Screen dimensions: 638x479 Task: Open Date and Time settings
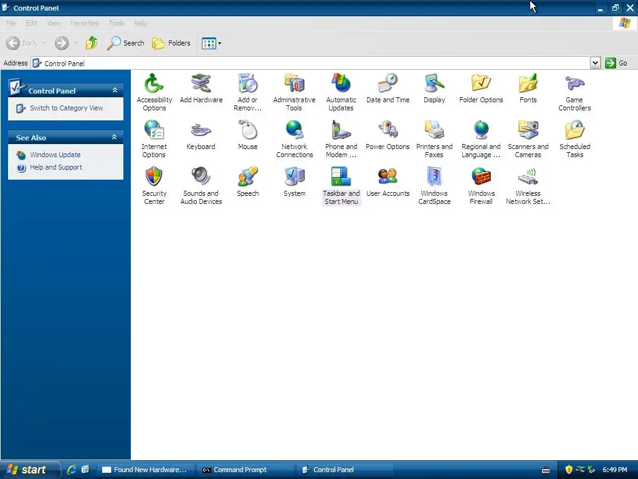388,89
